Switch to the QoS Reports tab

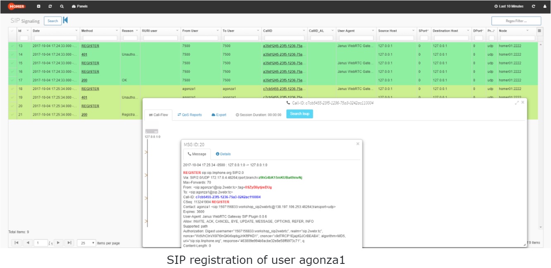click(x=190, y=115)
